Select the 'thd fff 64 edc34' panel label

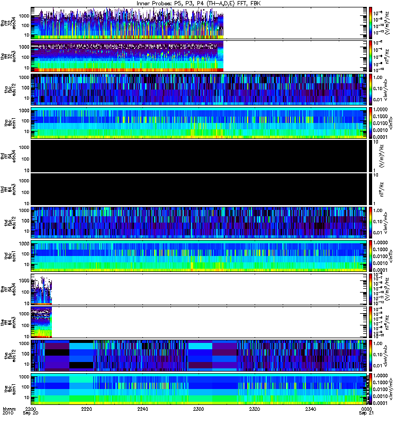tap(8, 156)
